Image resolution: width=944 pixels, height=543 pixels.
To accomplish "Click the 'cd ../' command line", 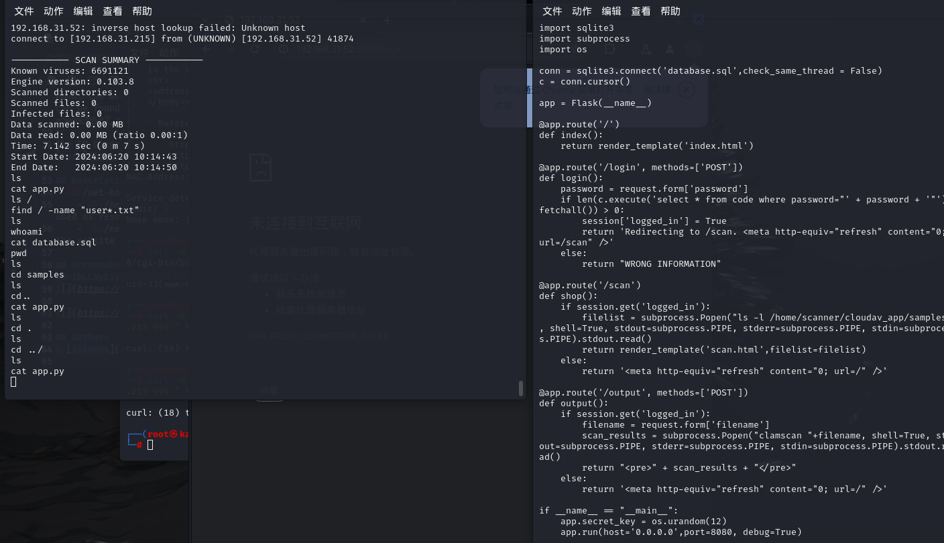I will tap(27, 350).
